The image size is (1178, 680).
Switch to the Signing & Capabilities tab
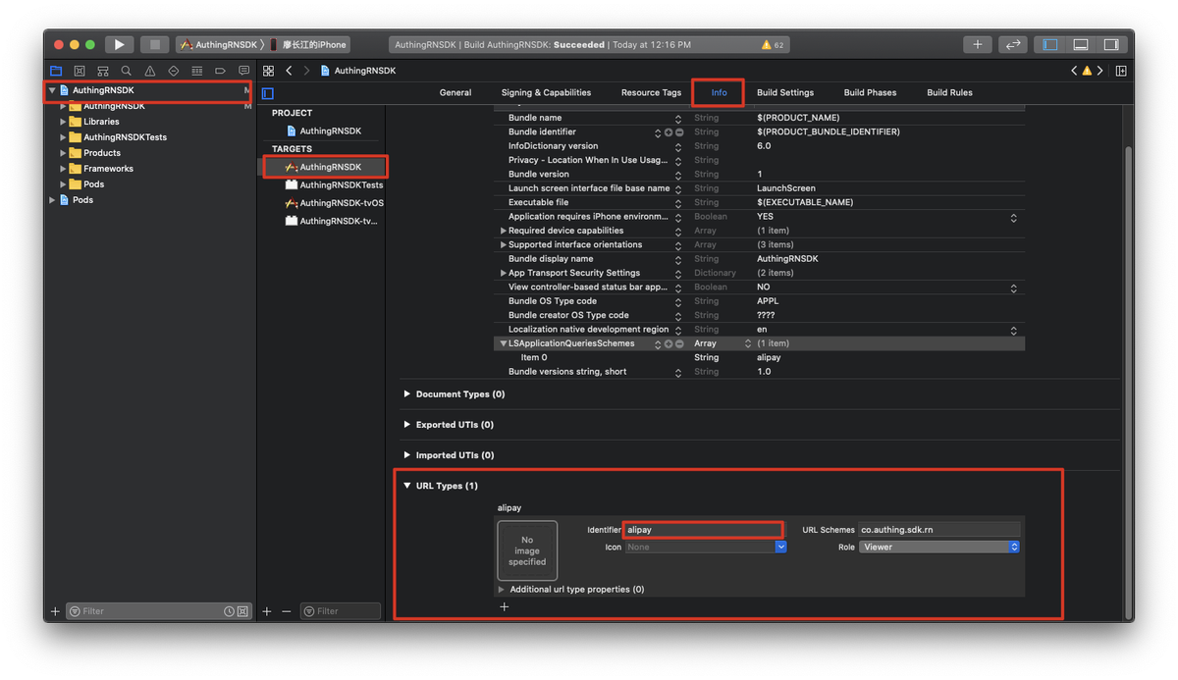tap(546, 92)
